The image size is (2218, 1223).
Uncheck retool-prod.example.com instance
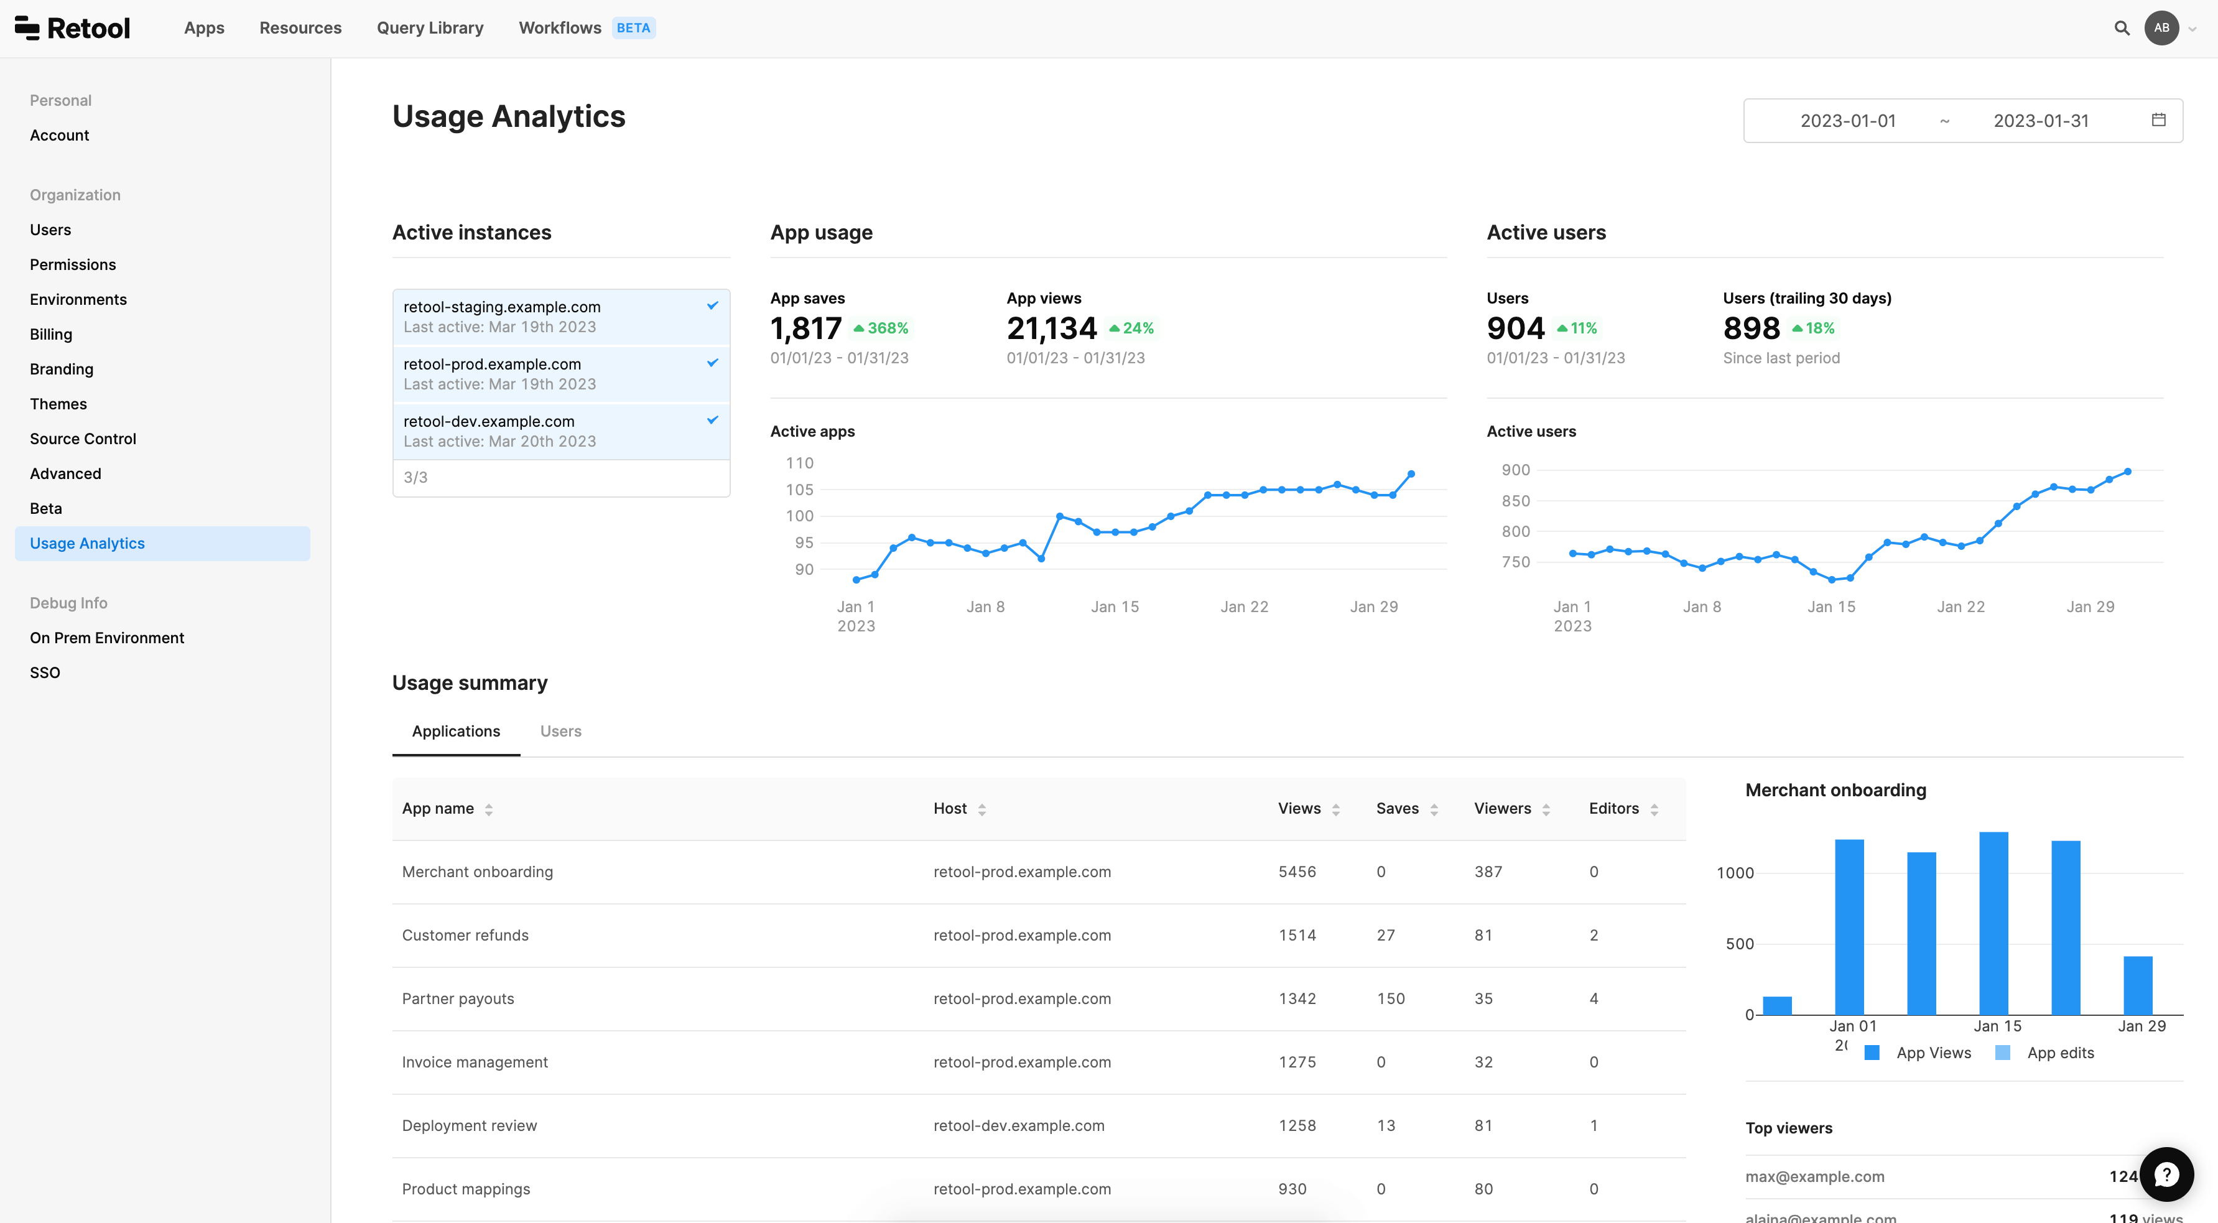tap(712, 363)
